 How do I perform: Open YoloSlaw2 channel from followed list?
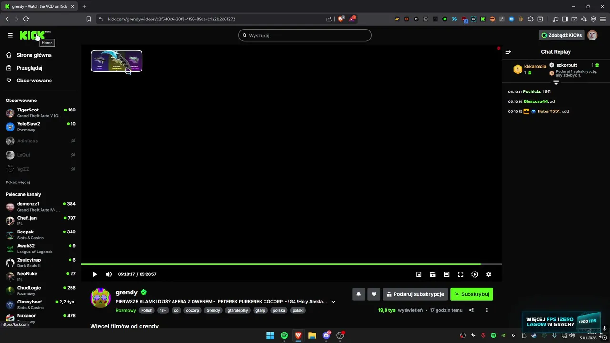[x=40, y=127]
